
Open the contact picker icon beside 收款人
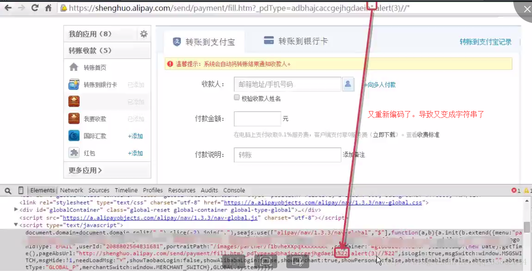pyautogui.click(x=348, y=85)
